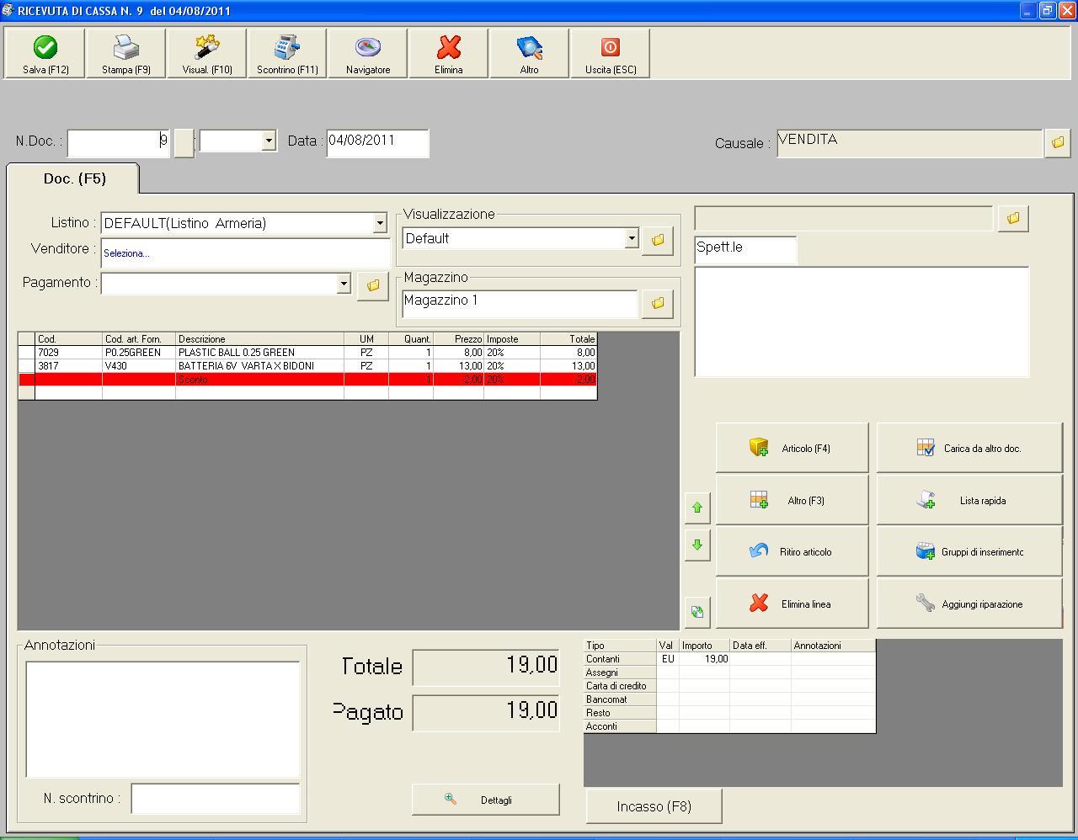Click the Prezzo column header
Viewport: 1078px width, 840px height.
458,339
